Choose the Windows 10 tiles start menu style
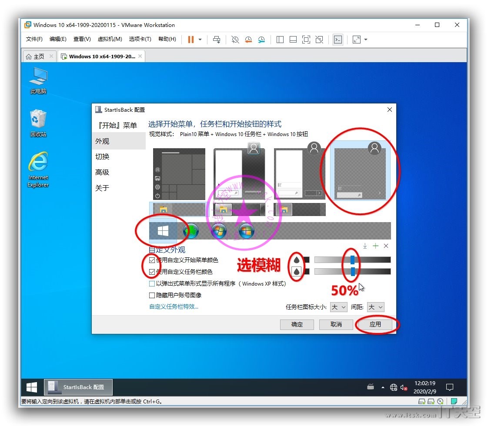This screenshot has width=488, height=426. click(179, 174)
